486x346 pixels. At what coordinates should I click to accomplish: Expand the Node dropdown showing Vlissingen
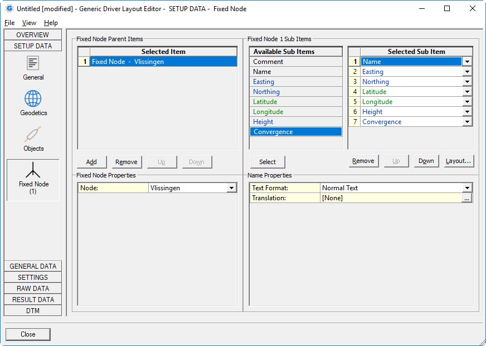[232, 189]
